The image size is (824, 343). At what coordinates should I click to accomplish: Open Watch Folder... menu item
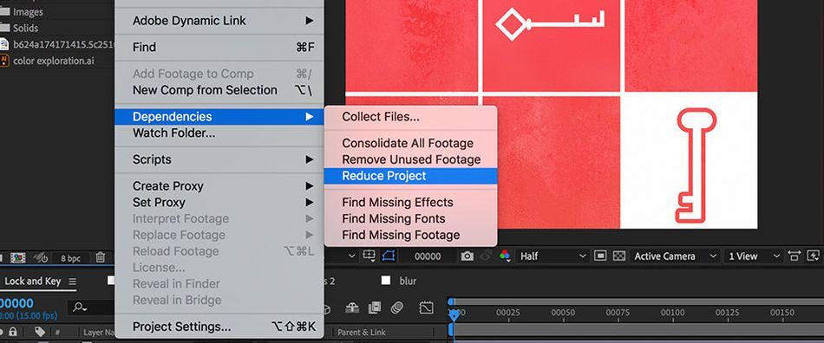pyautogui.click(x=219, y=133)
